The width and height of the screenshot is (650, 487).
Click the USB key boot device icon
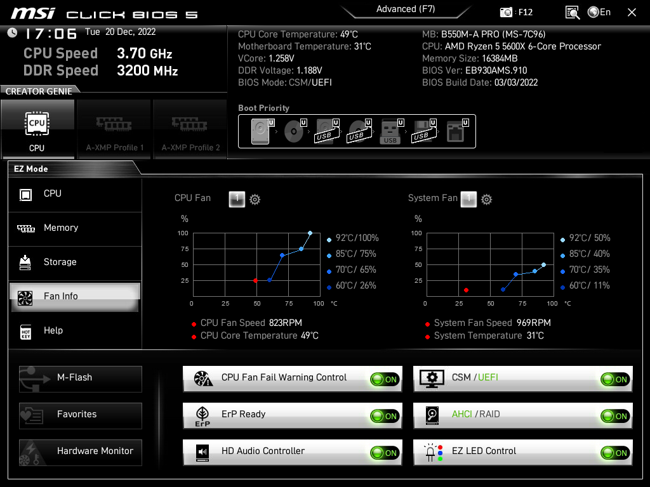click(391, 131)
